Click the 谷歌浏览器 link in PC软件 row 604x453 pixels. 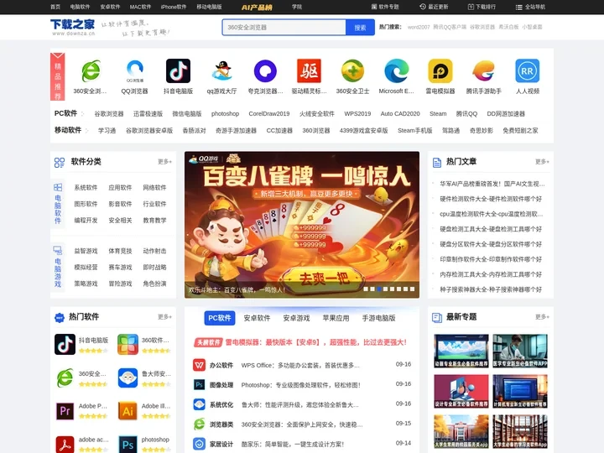[x=109, y=113]
